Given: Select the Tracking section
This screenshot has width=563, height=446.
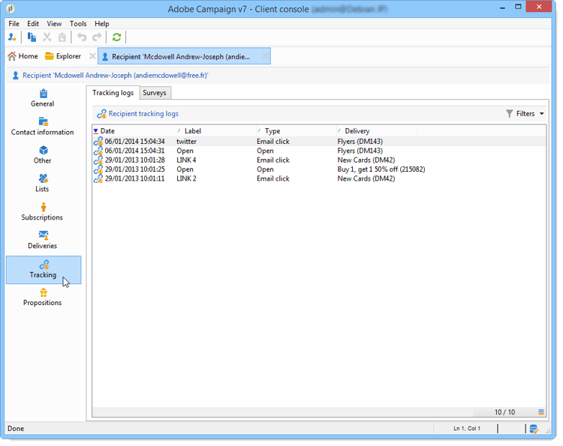Looking at the screenshot, I should point(44,270).
